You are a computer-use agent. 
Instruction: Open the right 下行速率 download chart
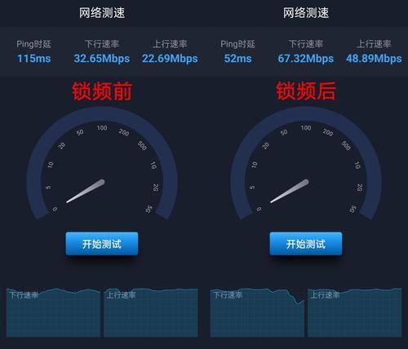tap(257, 312)
